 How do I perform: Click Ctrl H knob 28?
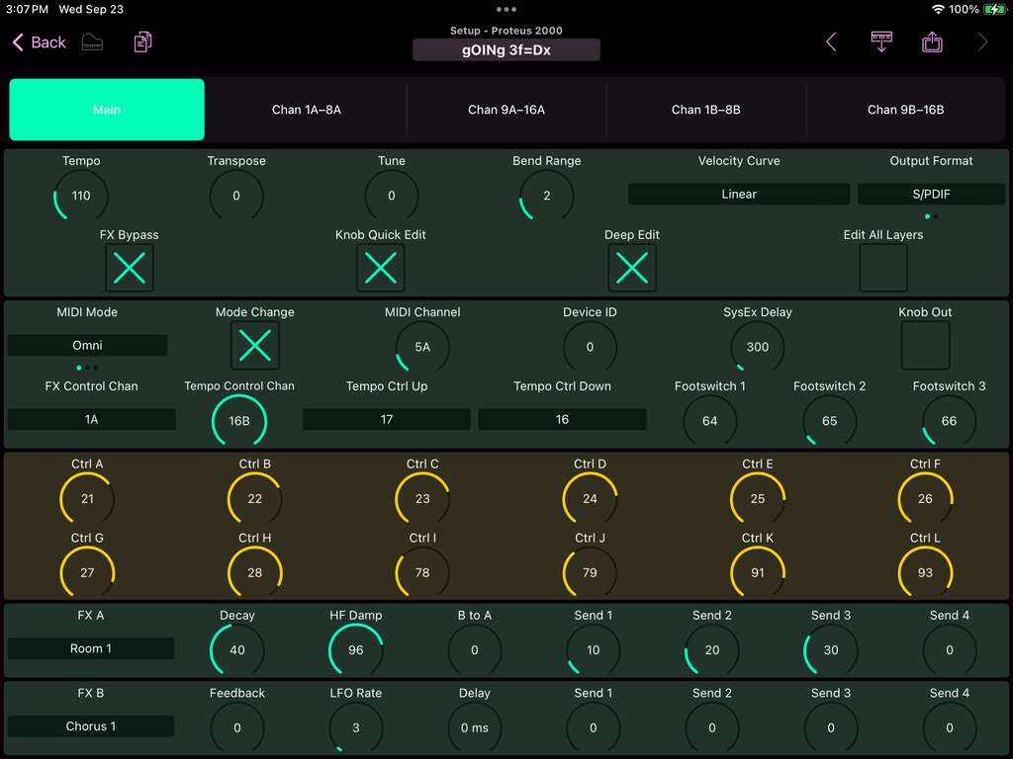click(x=255, y=572)
